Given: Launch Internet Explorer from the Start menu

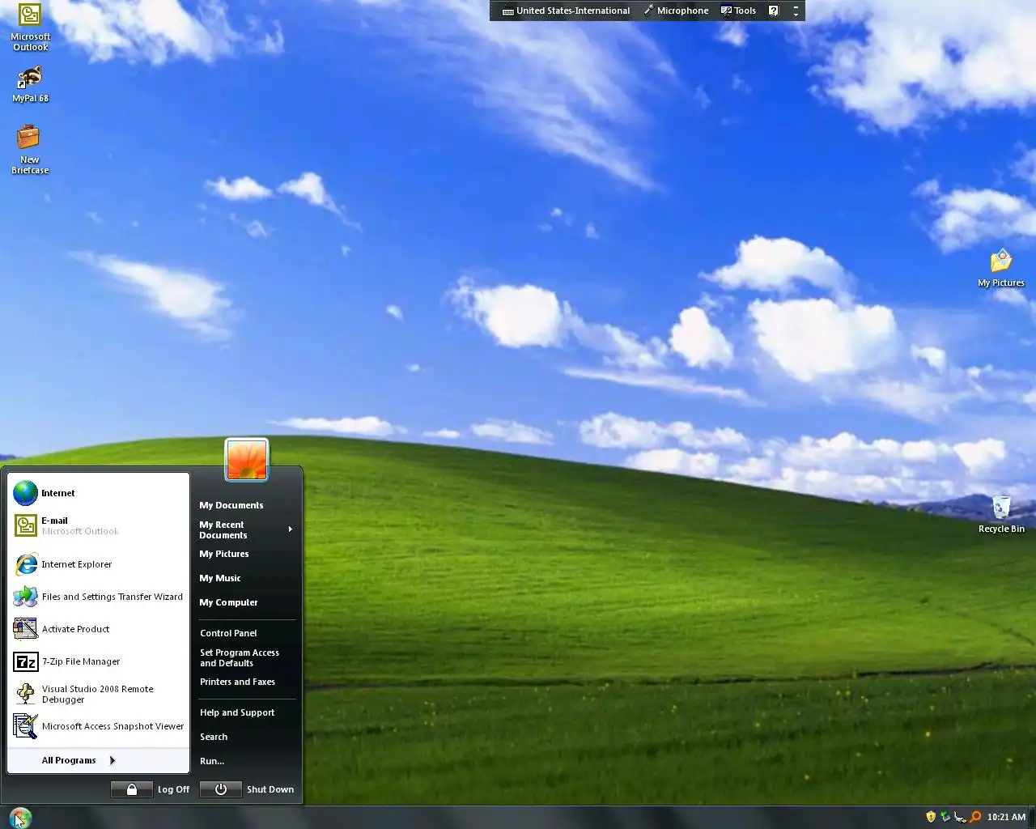Looking at the screenshot, I should pyautogui.click(x=99, y=564).
